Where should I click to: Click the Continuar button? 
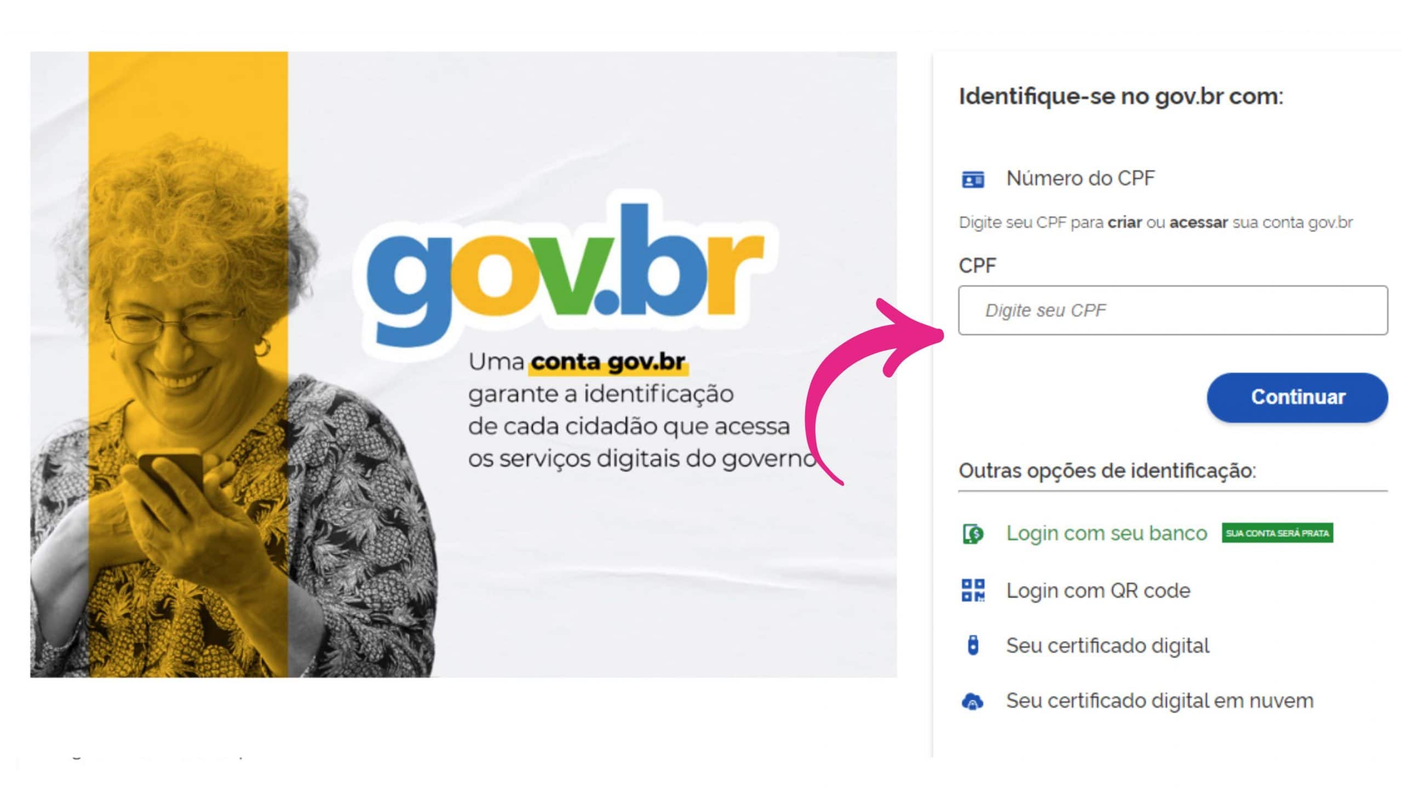(1297, 397)
